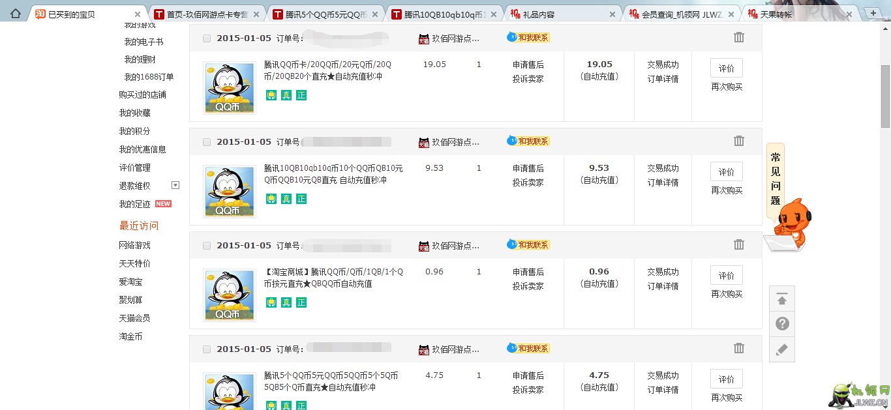The height and width of the screenshot is (410, 891).
Task: Click 再次购买 for 20QQ币 order
Action: coord(727,87)
